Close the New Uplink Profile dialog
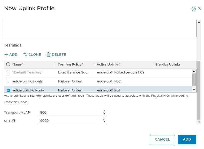 pyautogui.click(x=200, y=9)
